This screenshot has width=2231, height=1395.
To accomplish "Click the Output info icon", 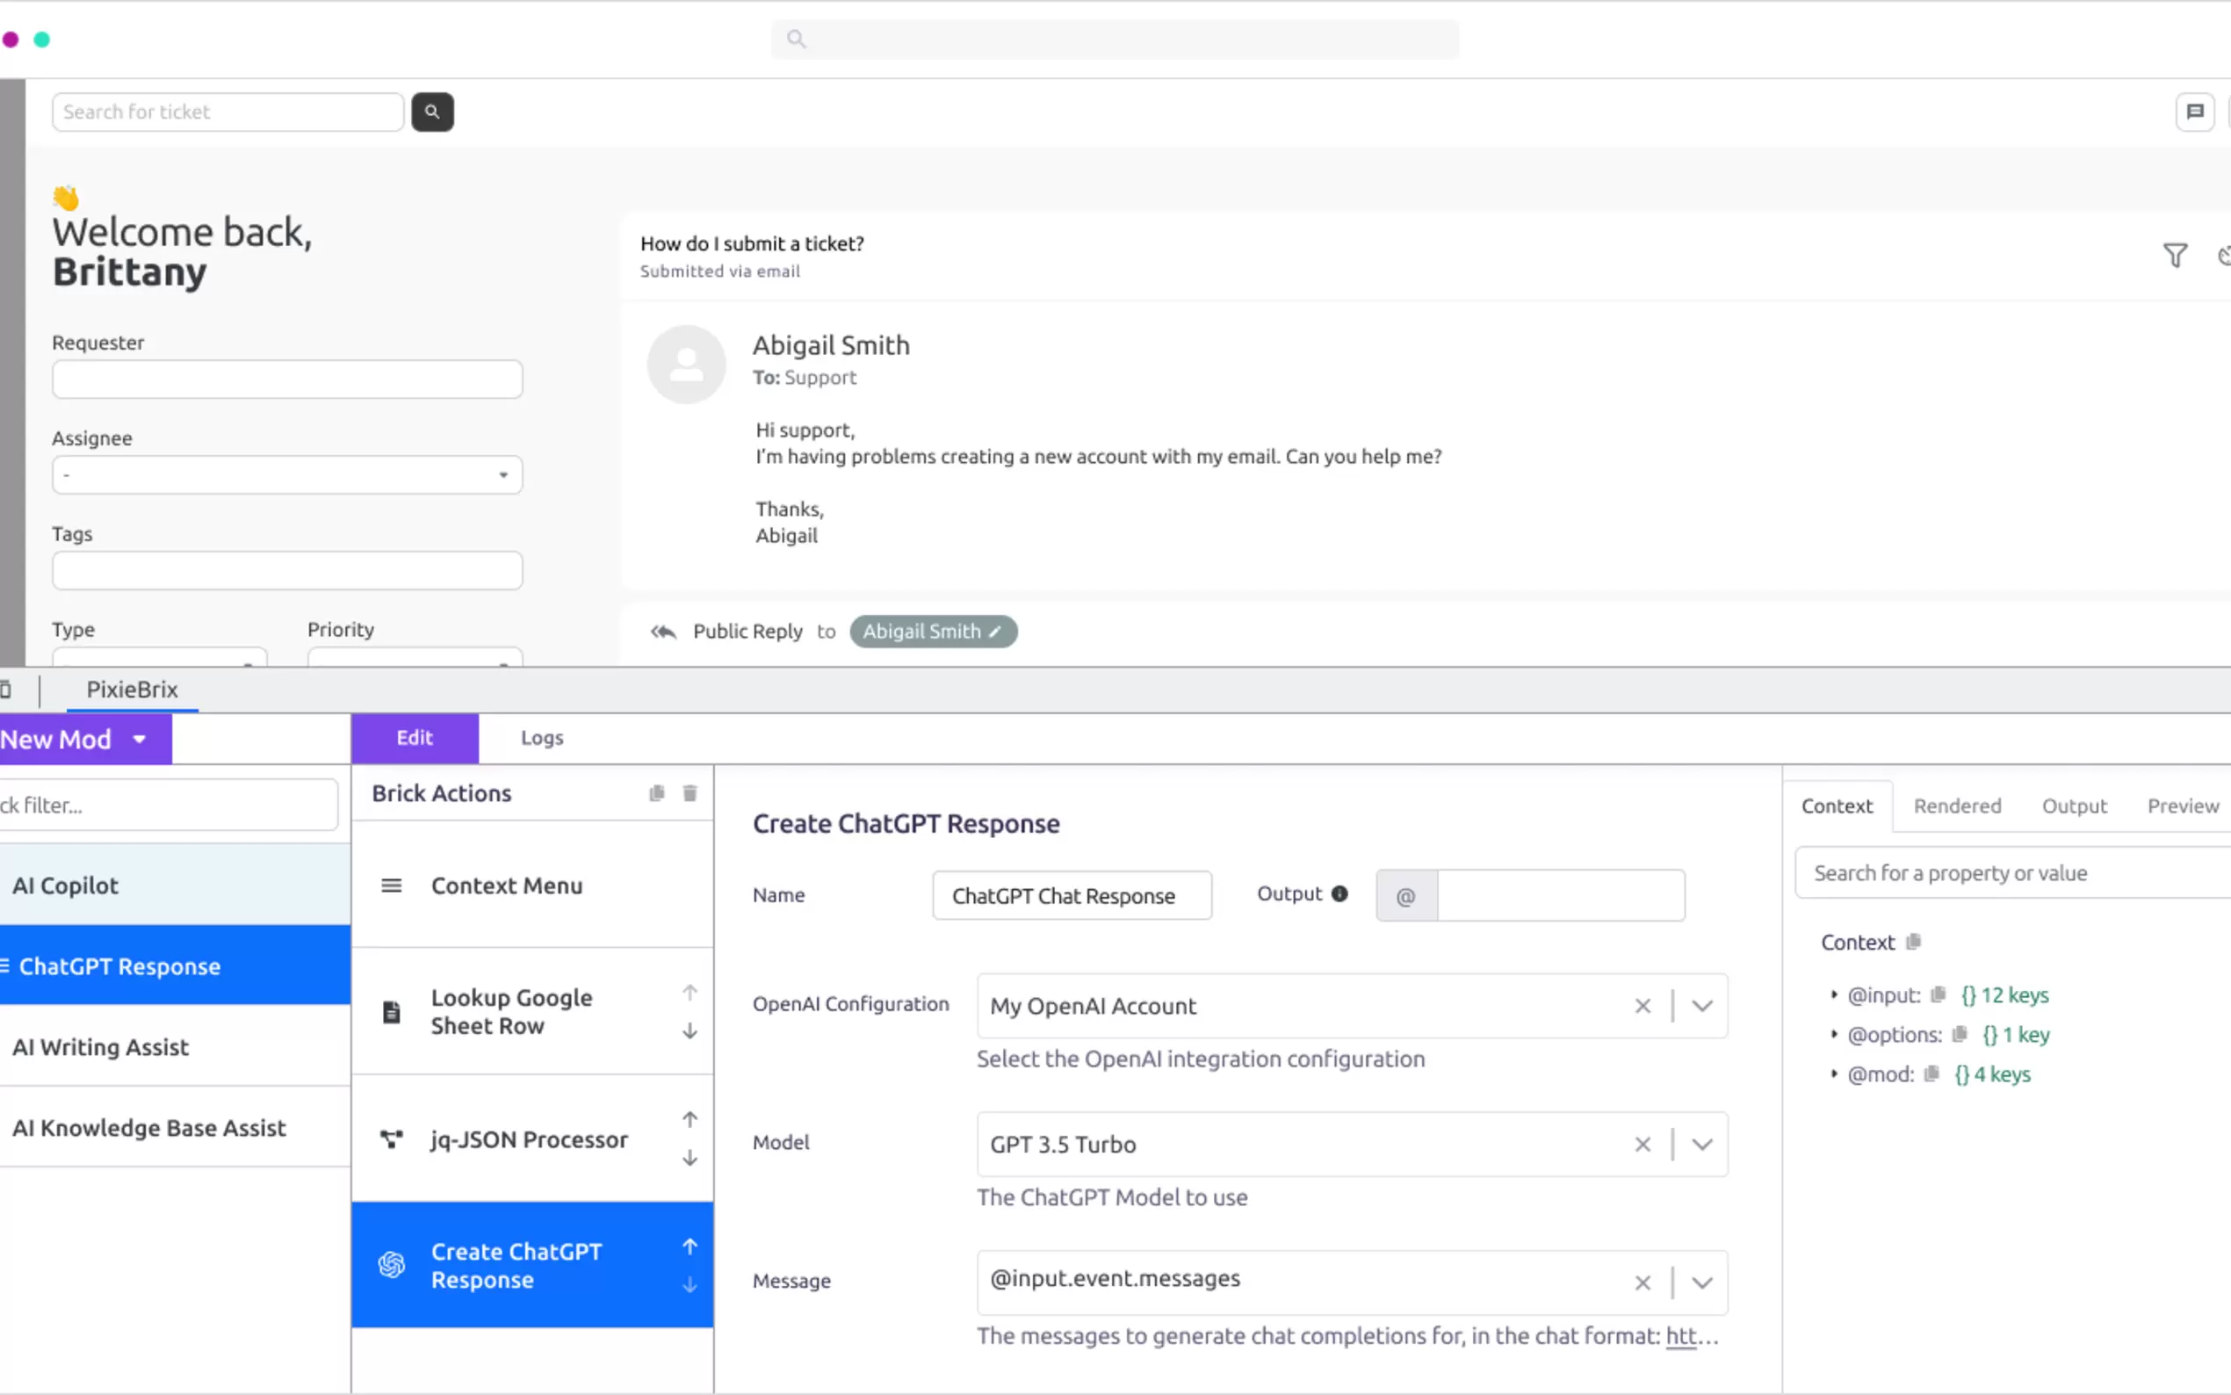I will [x=1340, y=893].
